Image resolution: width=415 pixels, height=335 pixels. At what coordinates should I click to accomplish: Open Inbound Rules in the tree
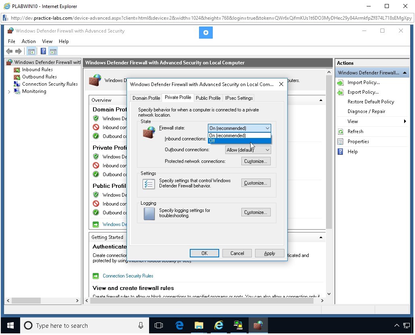(37, 70)
